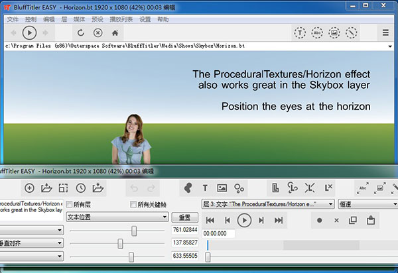This screenshot has width=398, height=273.
Task: Open the 垂直对齐 alignment dropdown
Action: pos(31,243)
